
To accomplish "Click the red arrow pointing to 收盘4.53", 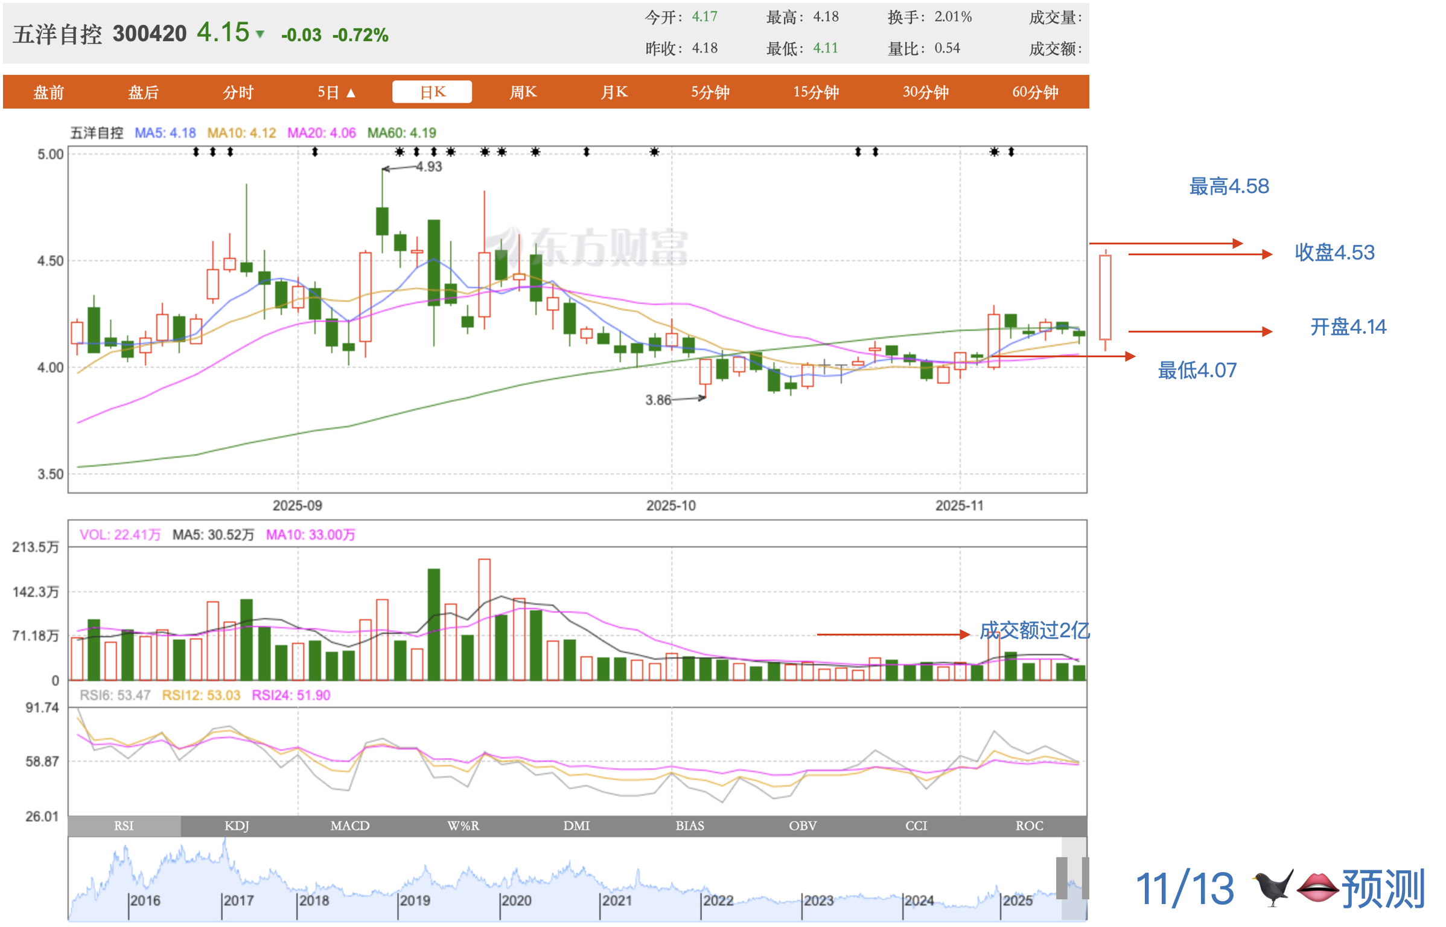I will click(x=1200, y=254).
